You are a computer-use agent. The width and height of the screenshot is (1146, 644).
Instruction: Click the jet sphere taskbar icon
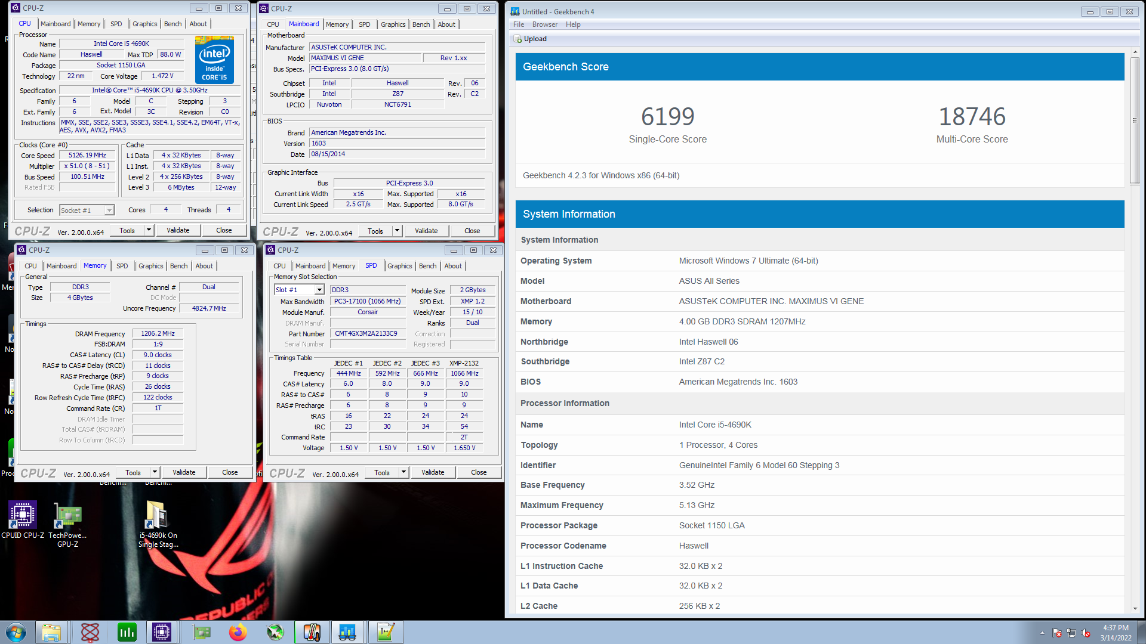[x=275, y=632]
